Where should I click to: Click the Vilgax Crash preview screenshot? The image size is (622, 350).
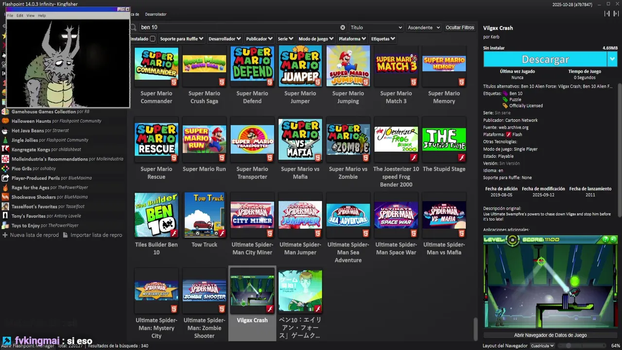click(x=551, y=282)
